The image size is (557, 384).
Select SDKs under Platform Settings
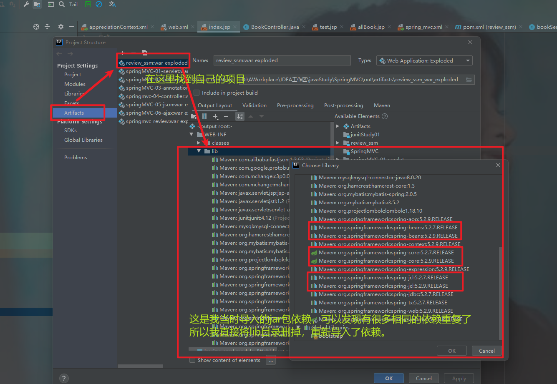[71, 130]
